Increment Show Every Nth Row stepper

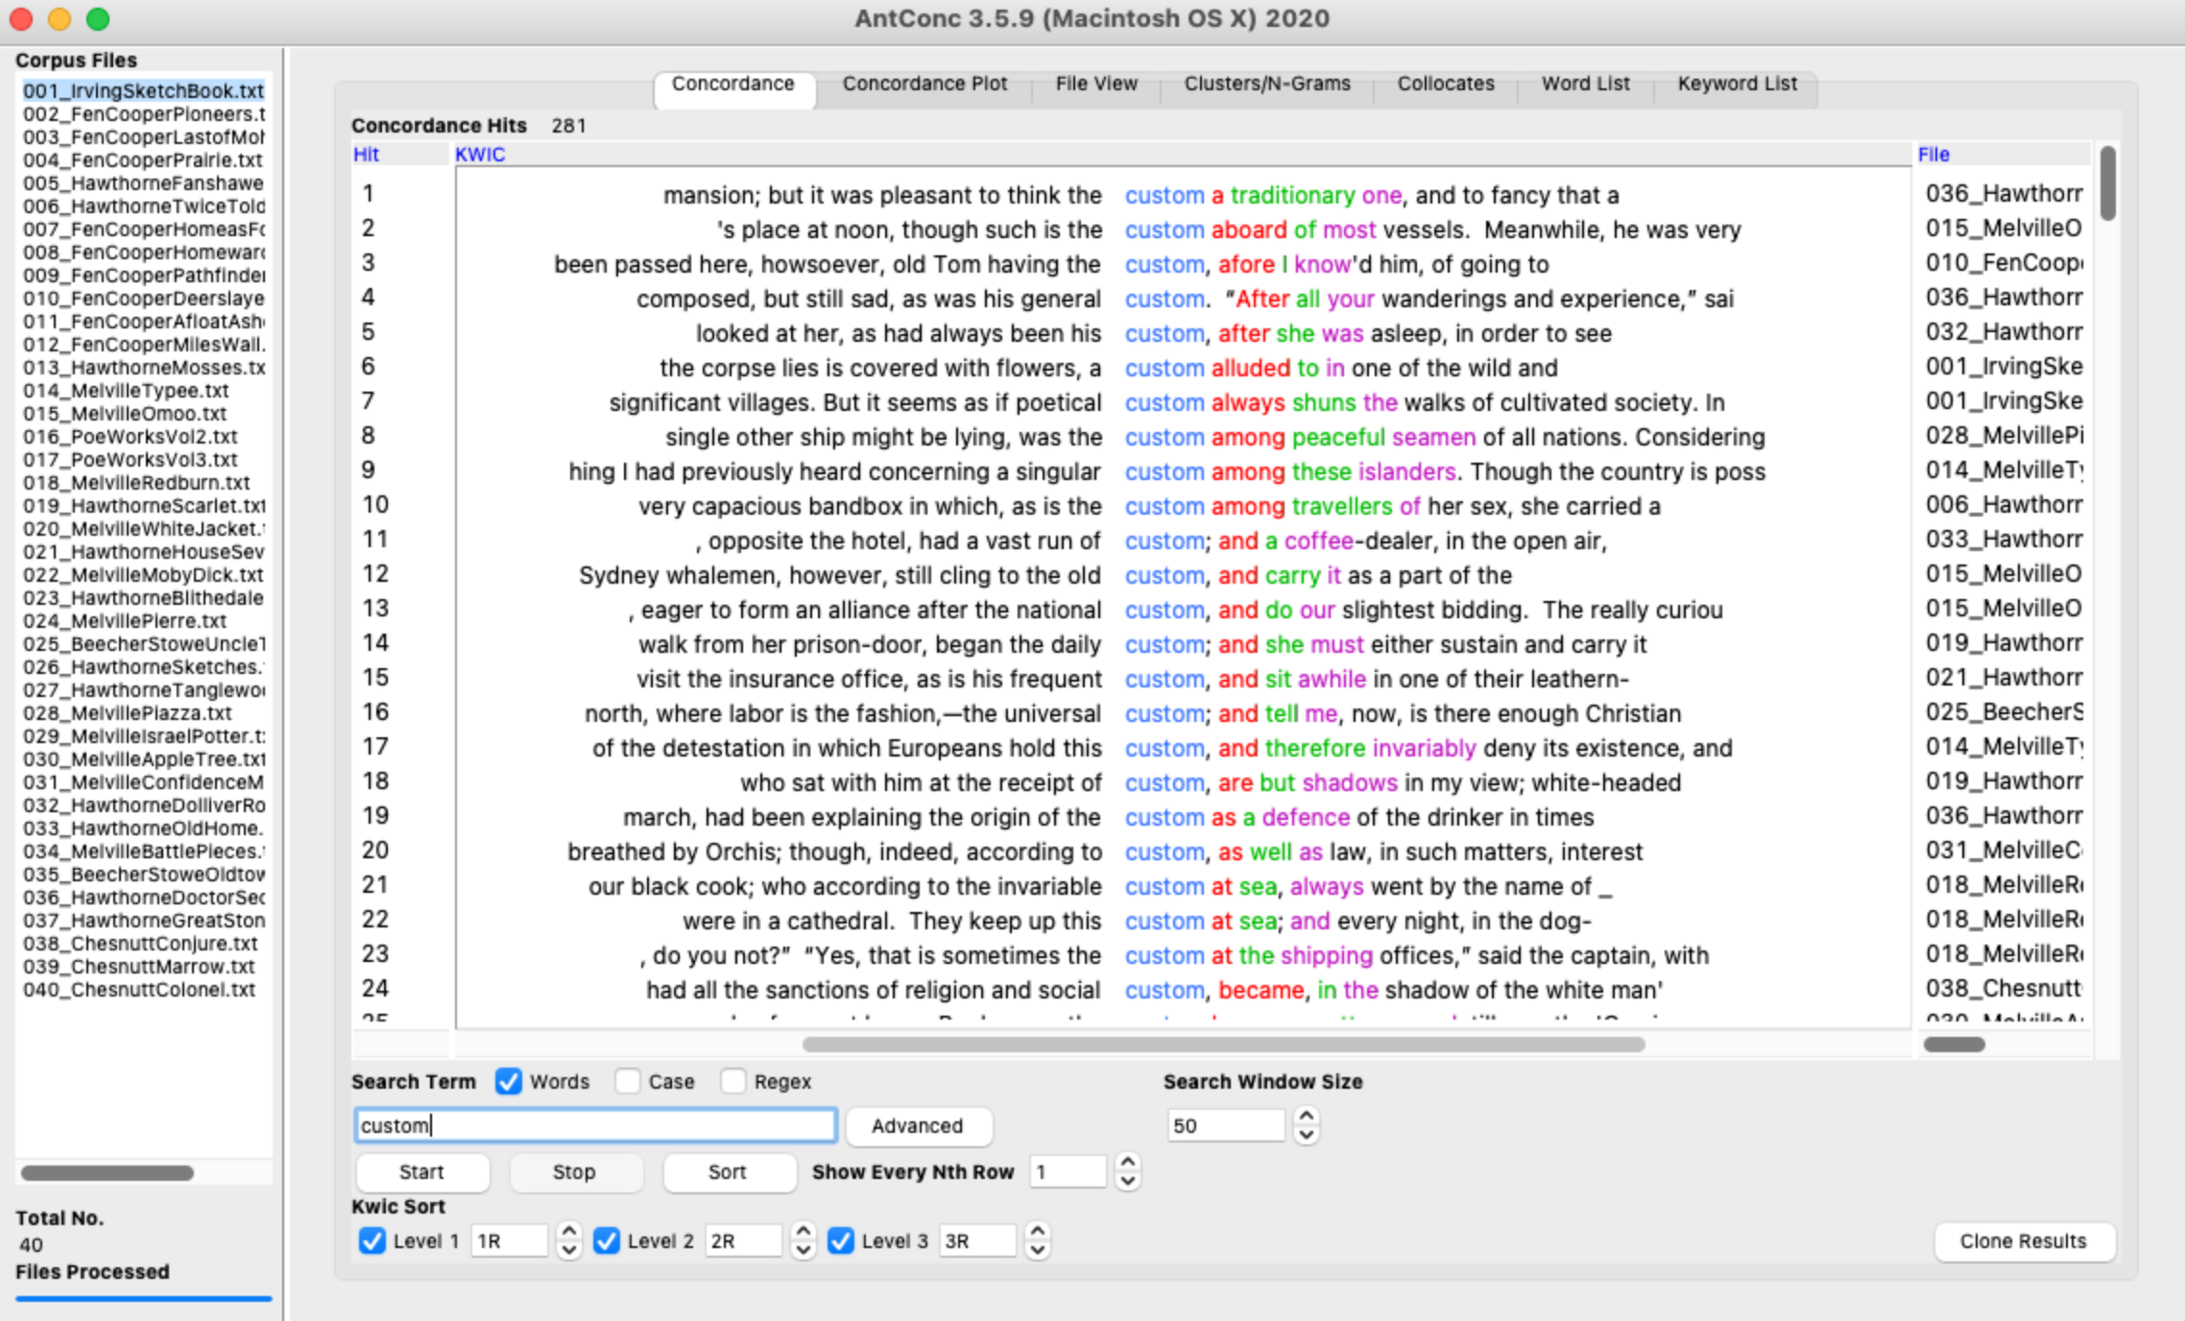click(x=1128, y=1163)
